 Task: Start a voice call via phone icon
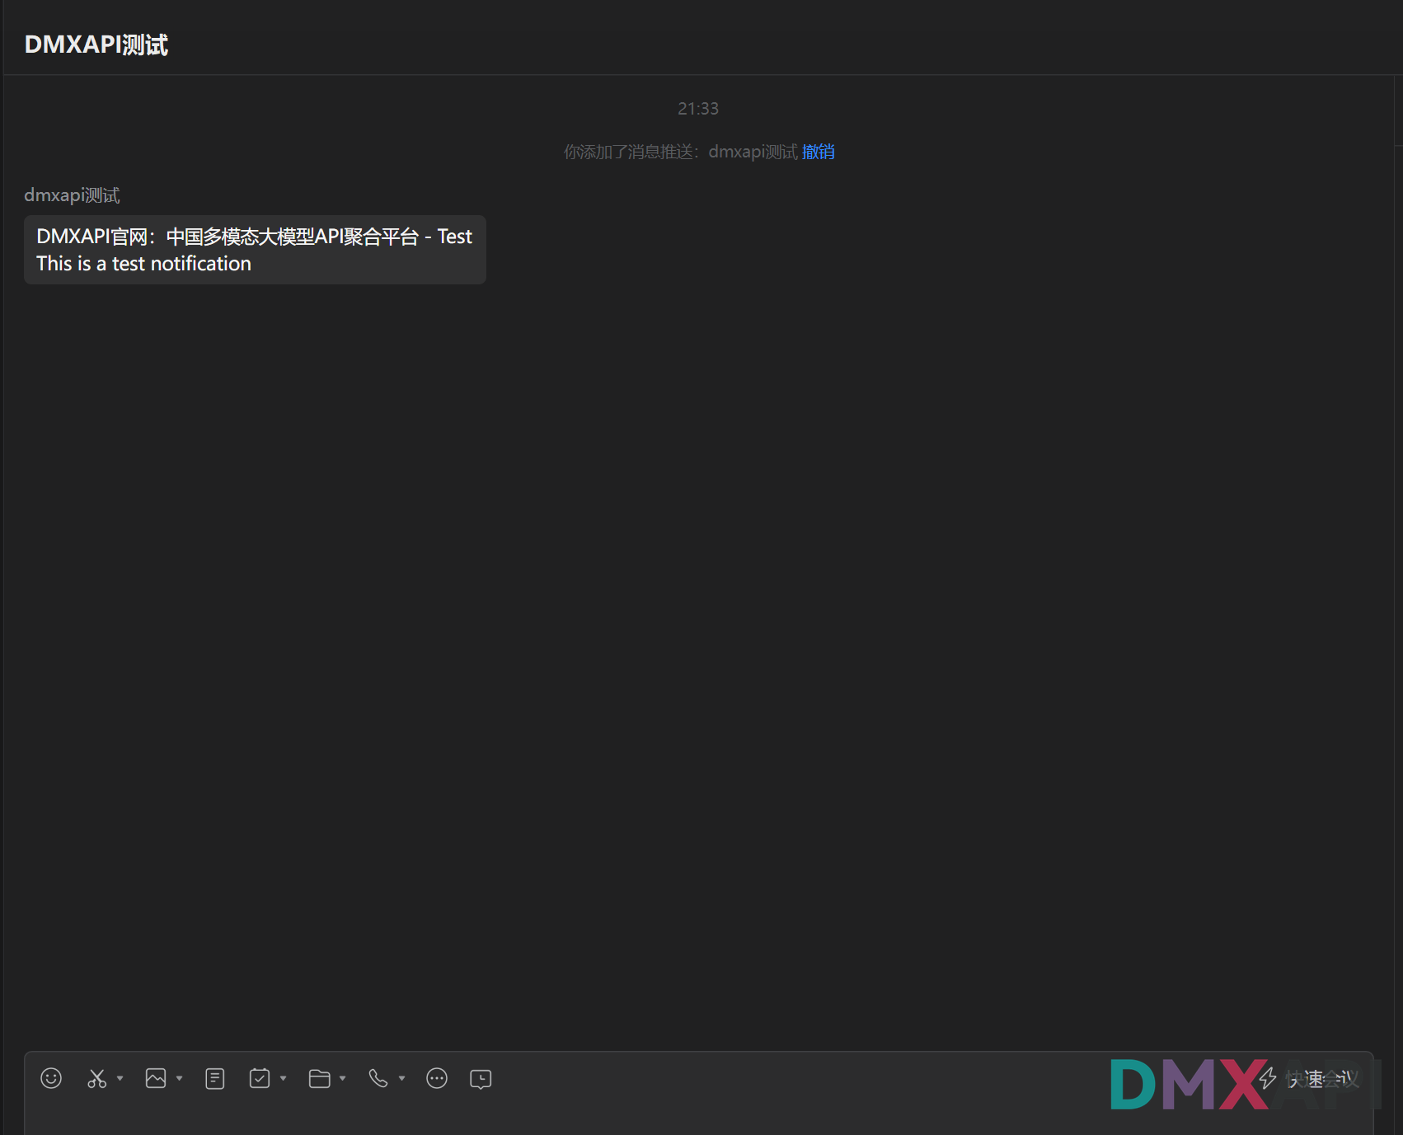point(378,1078)
